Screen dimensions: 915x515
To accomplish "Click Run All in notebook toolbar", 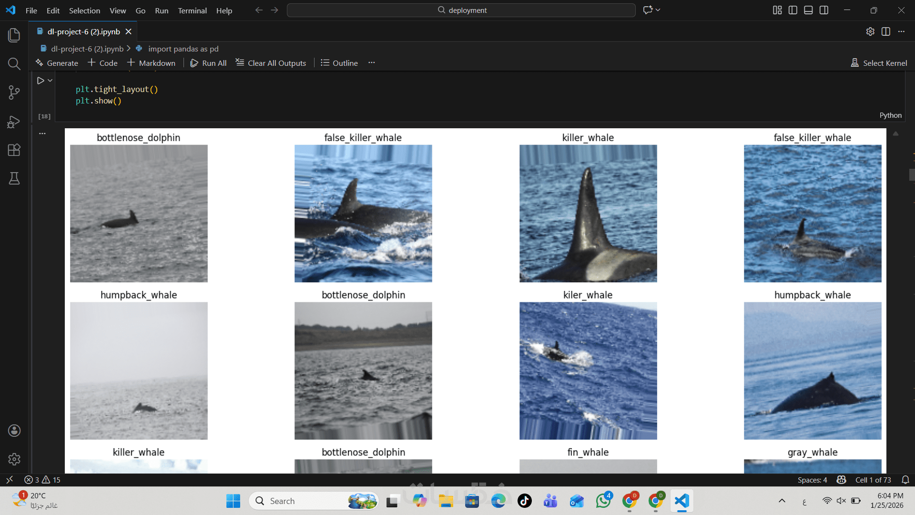I will tap(208, 63).
